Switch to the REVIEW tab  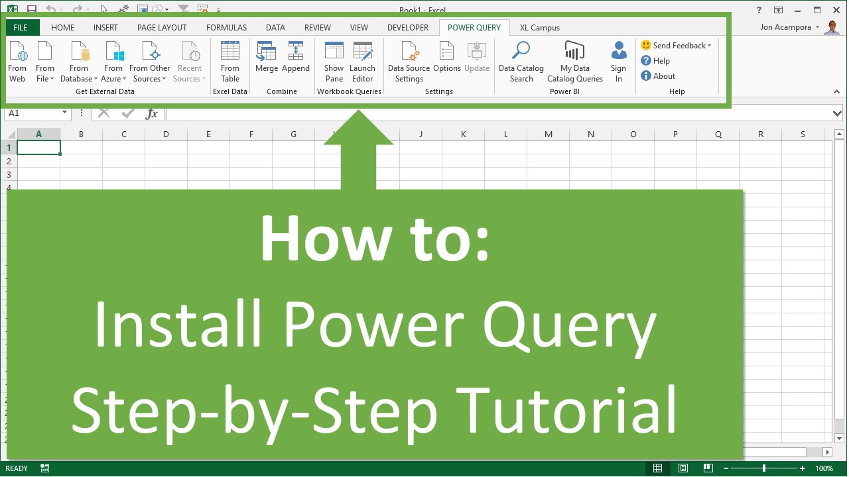318,28
